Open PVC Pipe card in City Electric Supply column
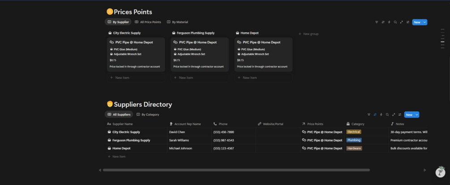450x185 pixels. pos(136,55)
